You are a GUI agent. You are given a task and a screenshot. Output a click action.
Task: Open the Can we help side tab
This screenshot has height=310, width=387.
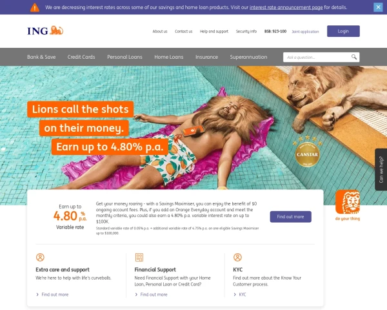click(x=381, y=169)
